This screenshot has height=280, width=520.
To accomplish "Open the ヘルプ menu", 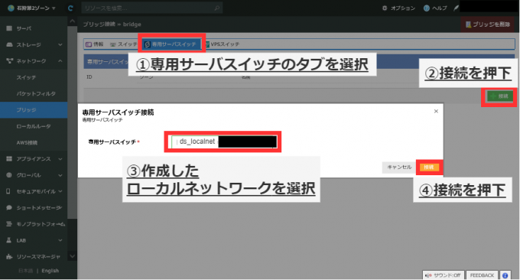I will coord(435,8).
